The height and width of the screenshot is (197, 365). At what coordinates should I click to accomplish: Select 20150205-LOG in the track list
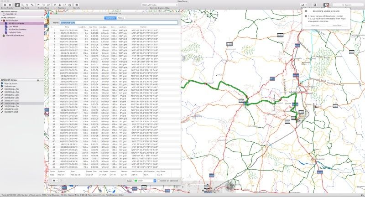tap(11, 95)
